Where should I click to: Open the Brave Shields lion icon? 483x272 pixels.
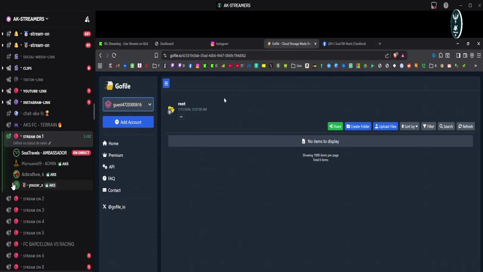click(395, 56)
